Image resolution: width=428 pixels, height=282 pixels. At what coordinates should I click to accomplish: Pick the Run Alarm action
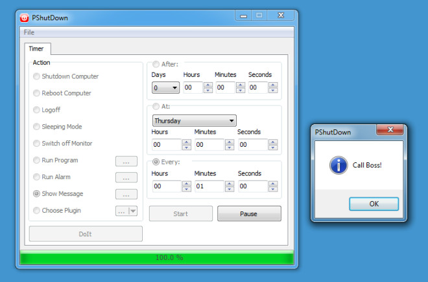click(x=36, y=177)
